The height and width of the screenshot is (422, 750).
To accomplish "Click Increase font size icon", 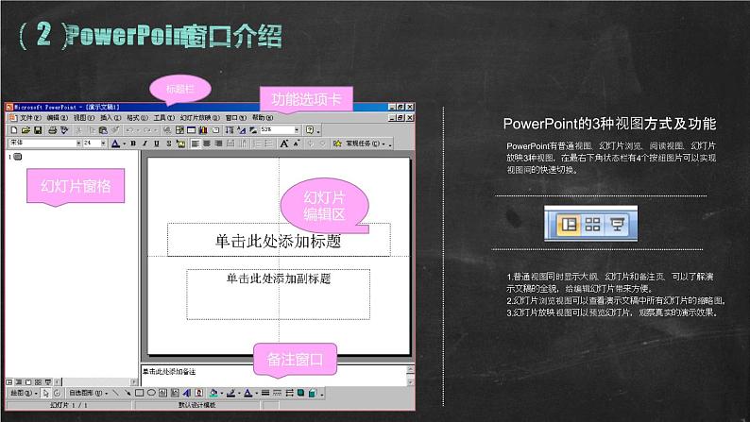I will click(283, 143).
